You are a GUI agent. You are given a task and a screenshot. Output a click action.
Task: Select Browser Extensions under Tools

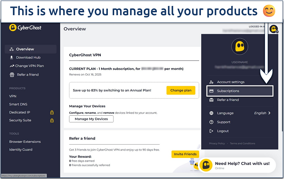tap(25, 142)
